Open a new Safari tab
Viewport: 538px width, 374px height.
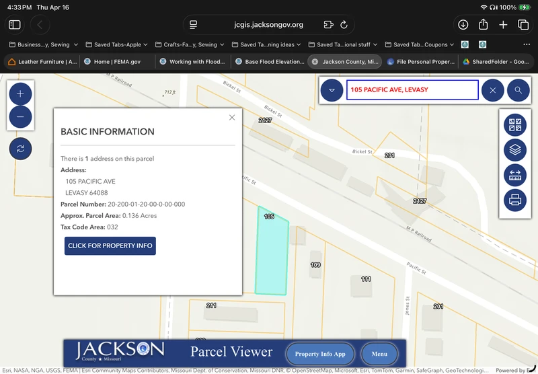pos(503,25)
